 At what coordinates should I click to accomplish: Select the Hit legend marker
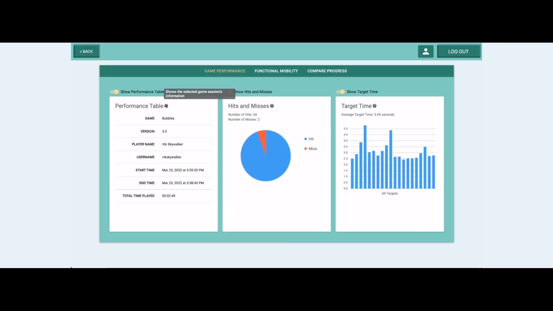coord(305,139)
